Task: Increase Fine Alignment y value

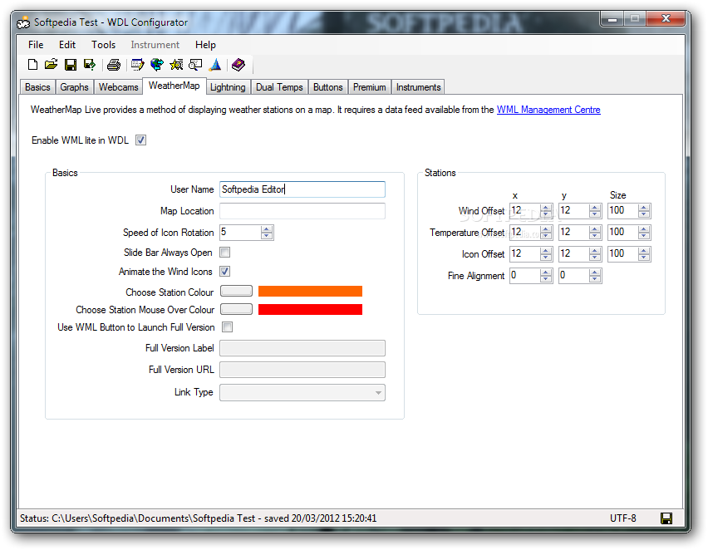Action: pos(595,273)
